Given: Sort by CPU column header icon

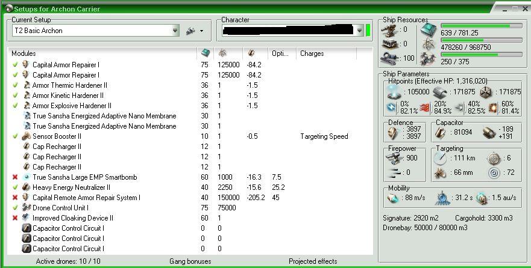Looking at the screenshot, I should [x=205, y=53].
